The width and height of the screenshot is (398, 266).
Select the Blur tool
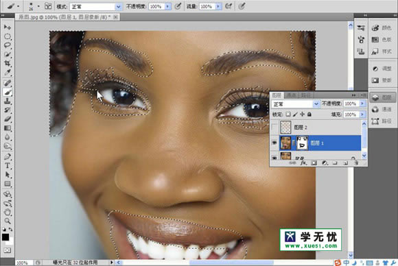8,137
